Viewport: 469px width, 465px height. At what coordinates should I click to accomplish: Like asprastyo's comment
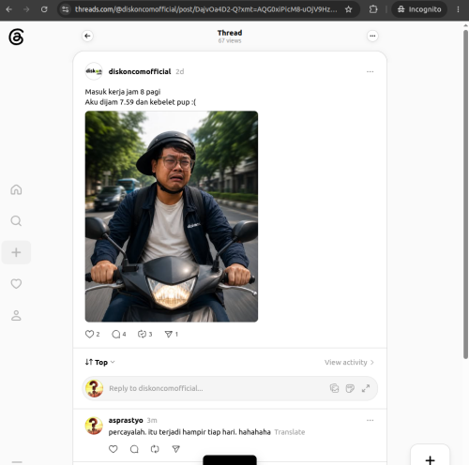pyautogui.click(x=113, y=449)
